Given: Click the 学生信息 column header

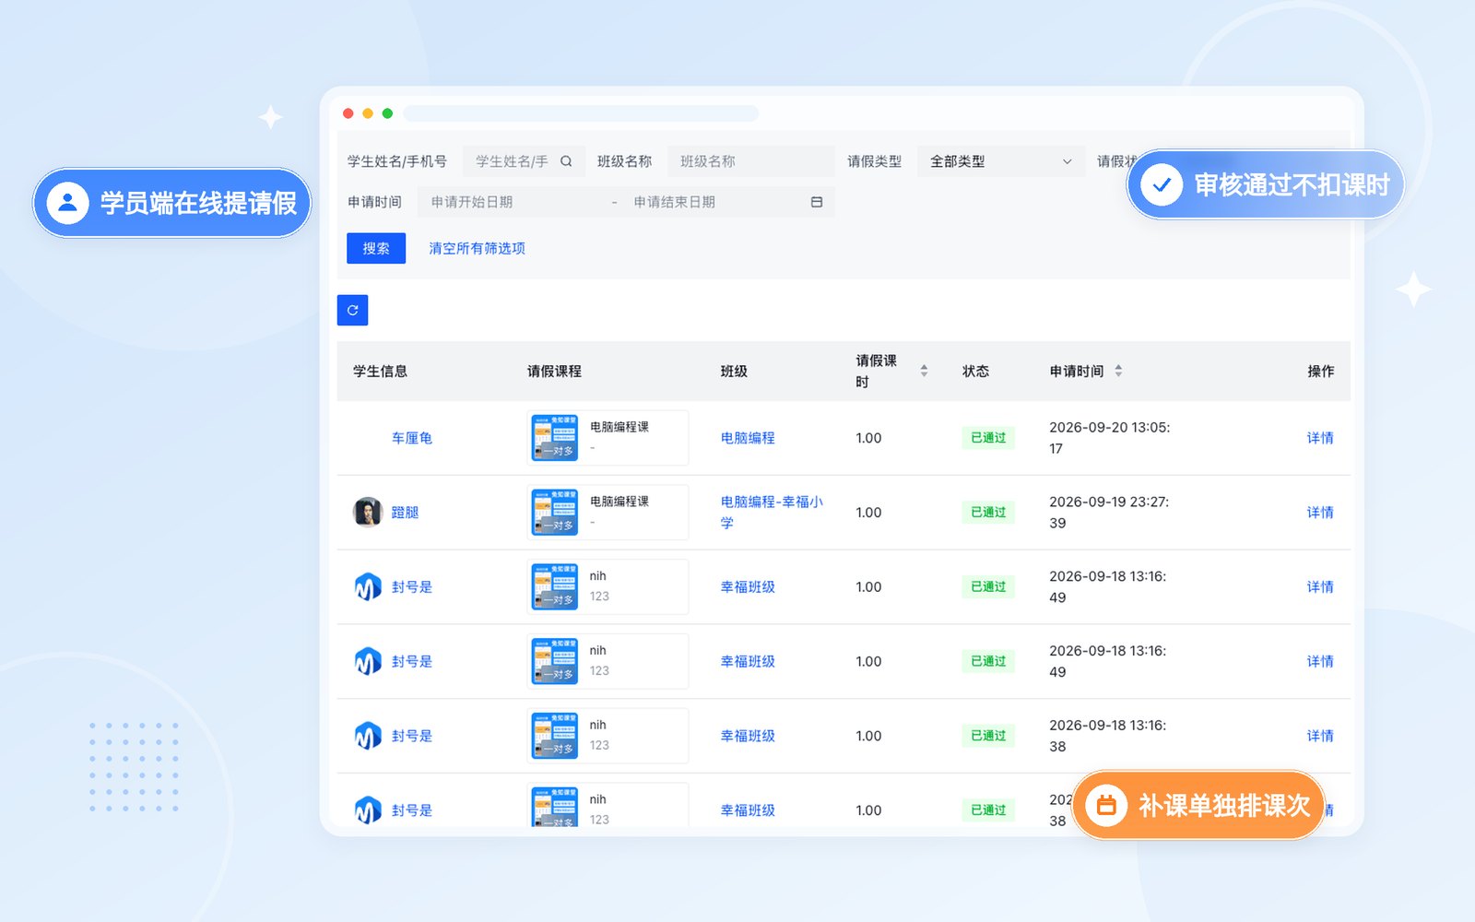Looking at the screenshot, I should (380, 371).
